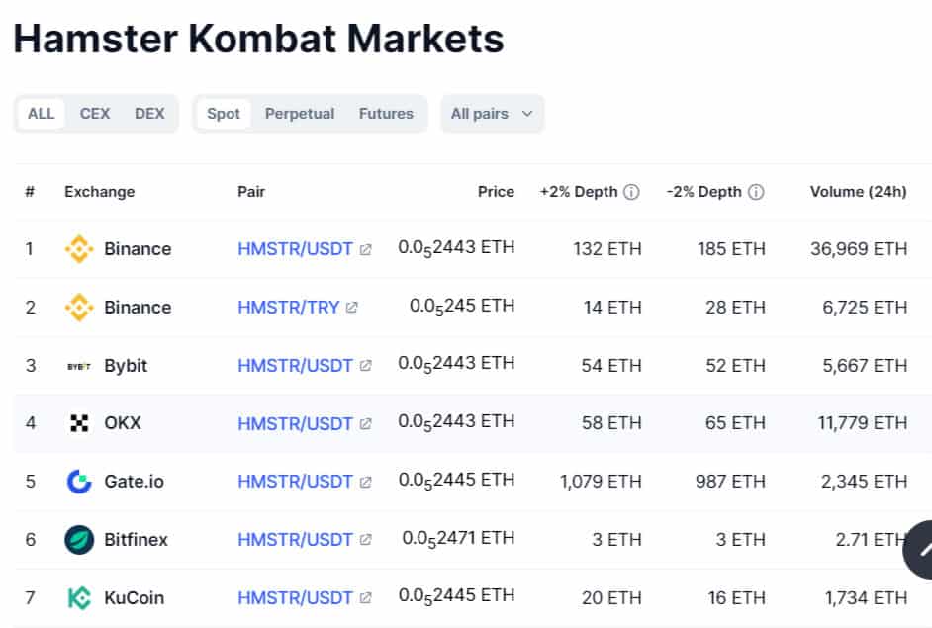Click the 1,734 ETH volume value
932x628 pixels.
[x=866, y=597]
